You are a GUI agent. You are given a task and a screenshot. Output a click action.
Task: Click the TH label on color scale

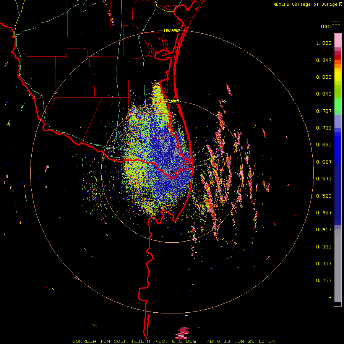coord(328,298)
